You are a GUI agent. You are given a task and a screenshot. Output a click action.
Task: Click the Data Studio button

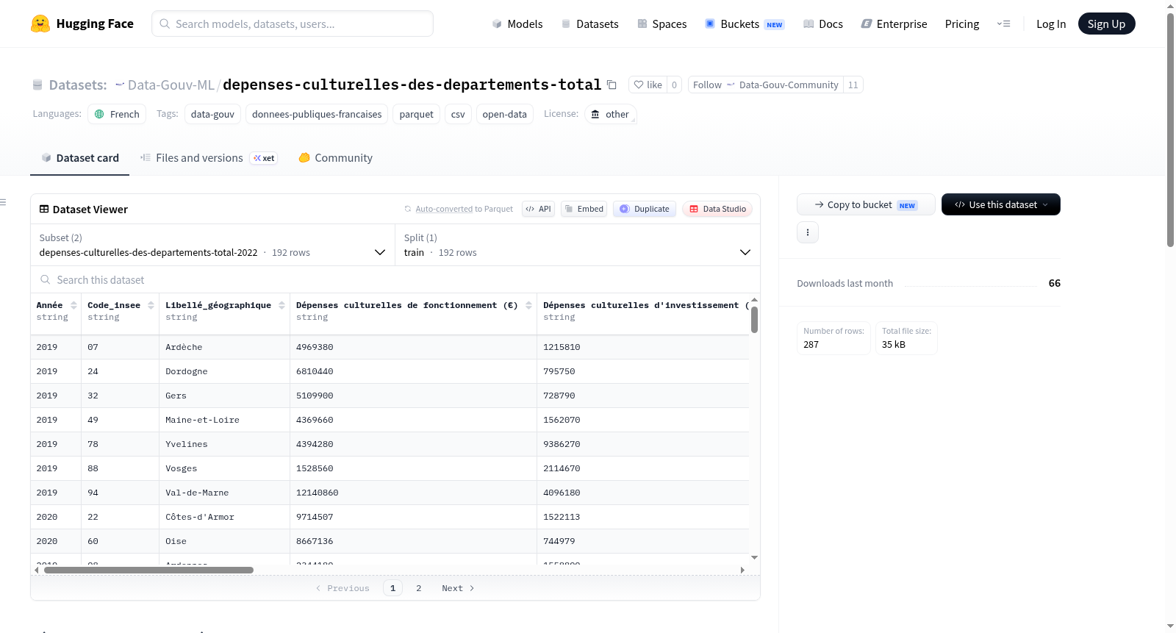click(717, 209)
